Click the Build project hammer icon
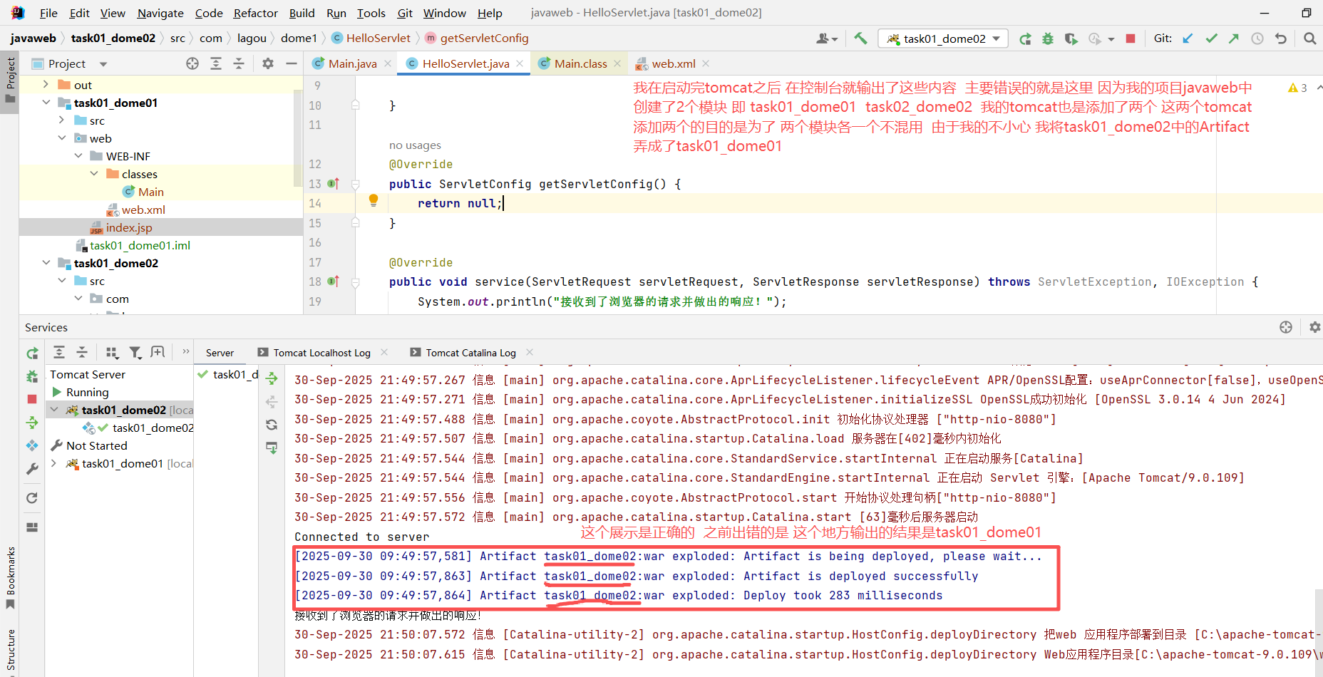The image size is (1323, 677). click(x=860, y=38)
